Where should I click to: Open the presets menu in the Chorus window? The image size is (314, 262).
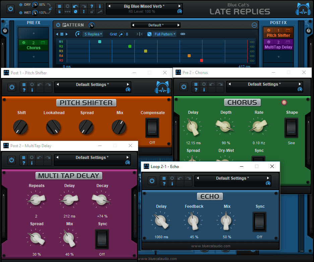pyautogui.click(x=196, y=85)
